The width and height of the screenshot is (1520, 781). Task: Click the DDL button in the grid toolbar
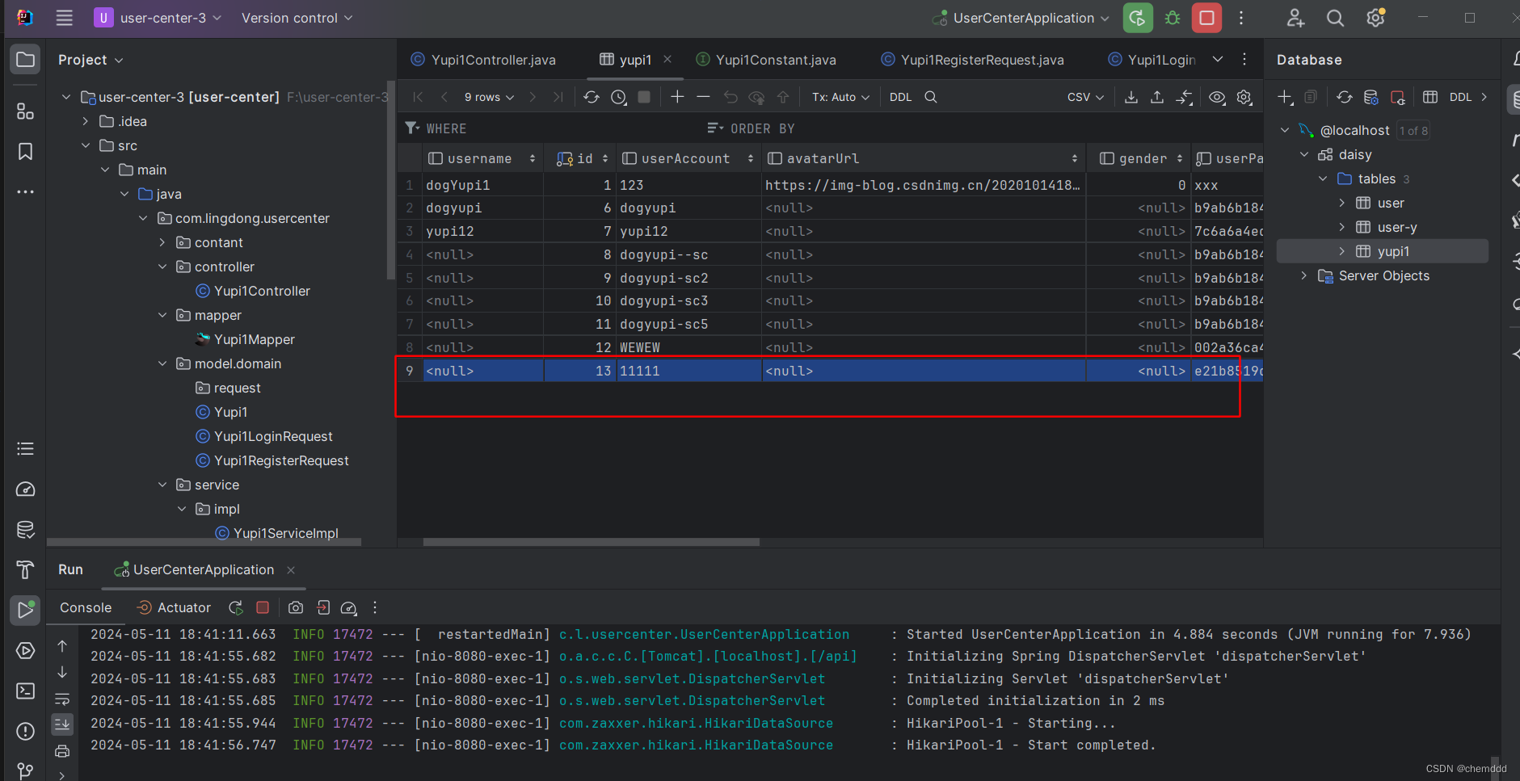click(900, 97)
